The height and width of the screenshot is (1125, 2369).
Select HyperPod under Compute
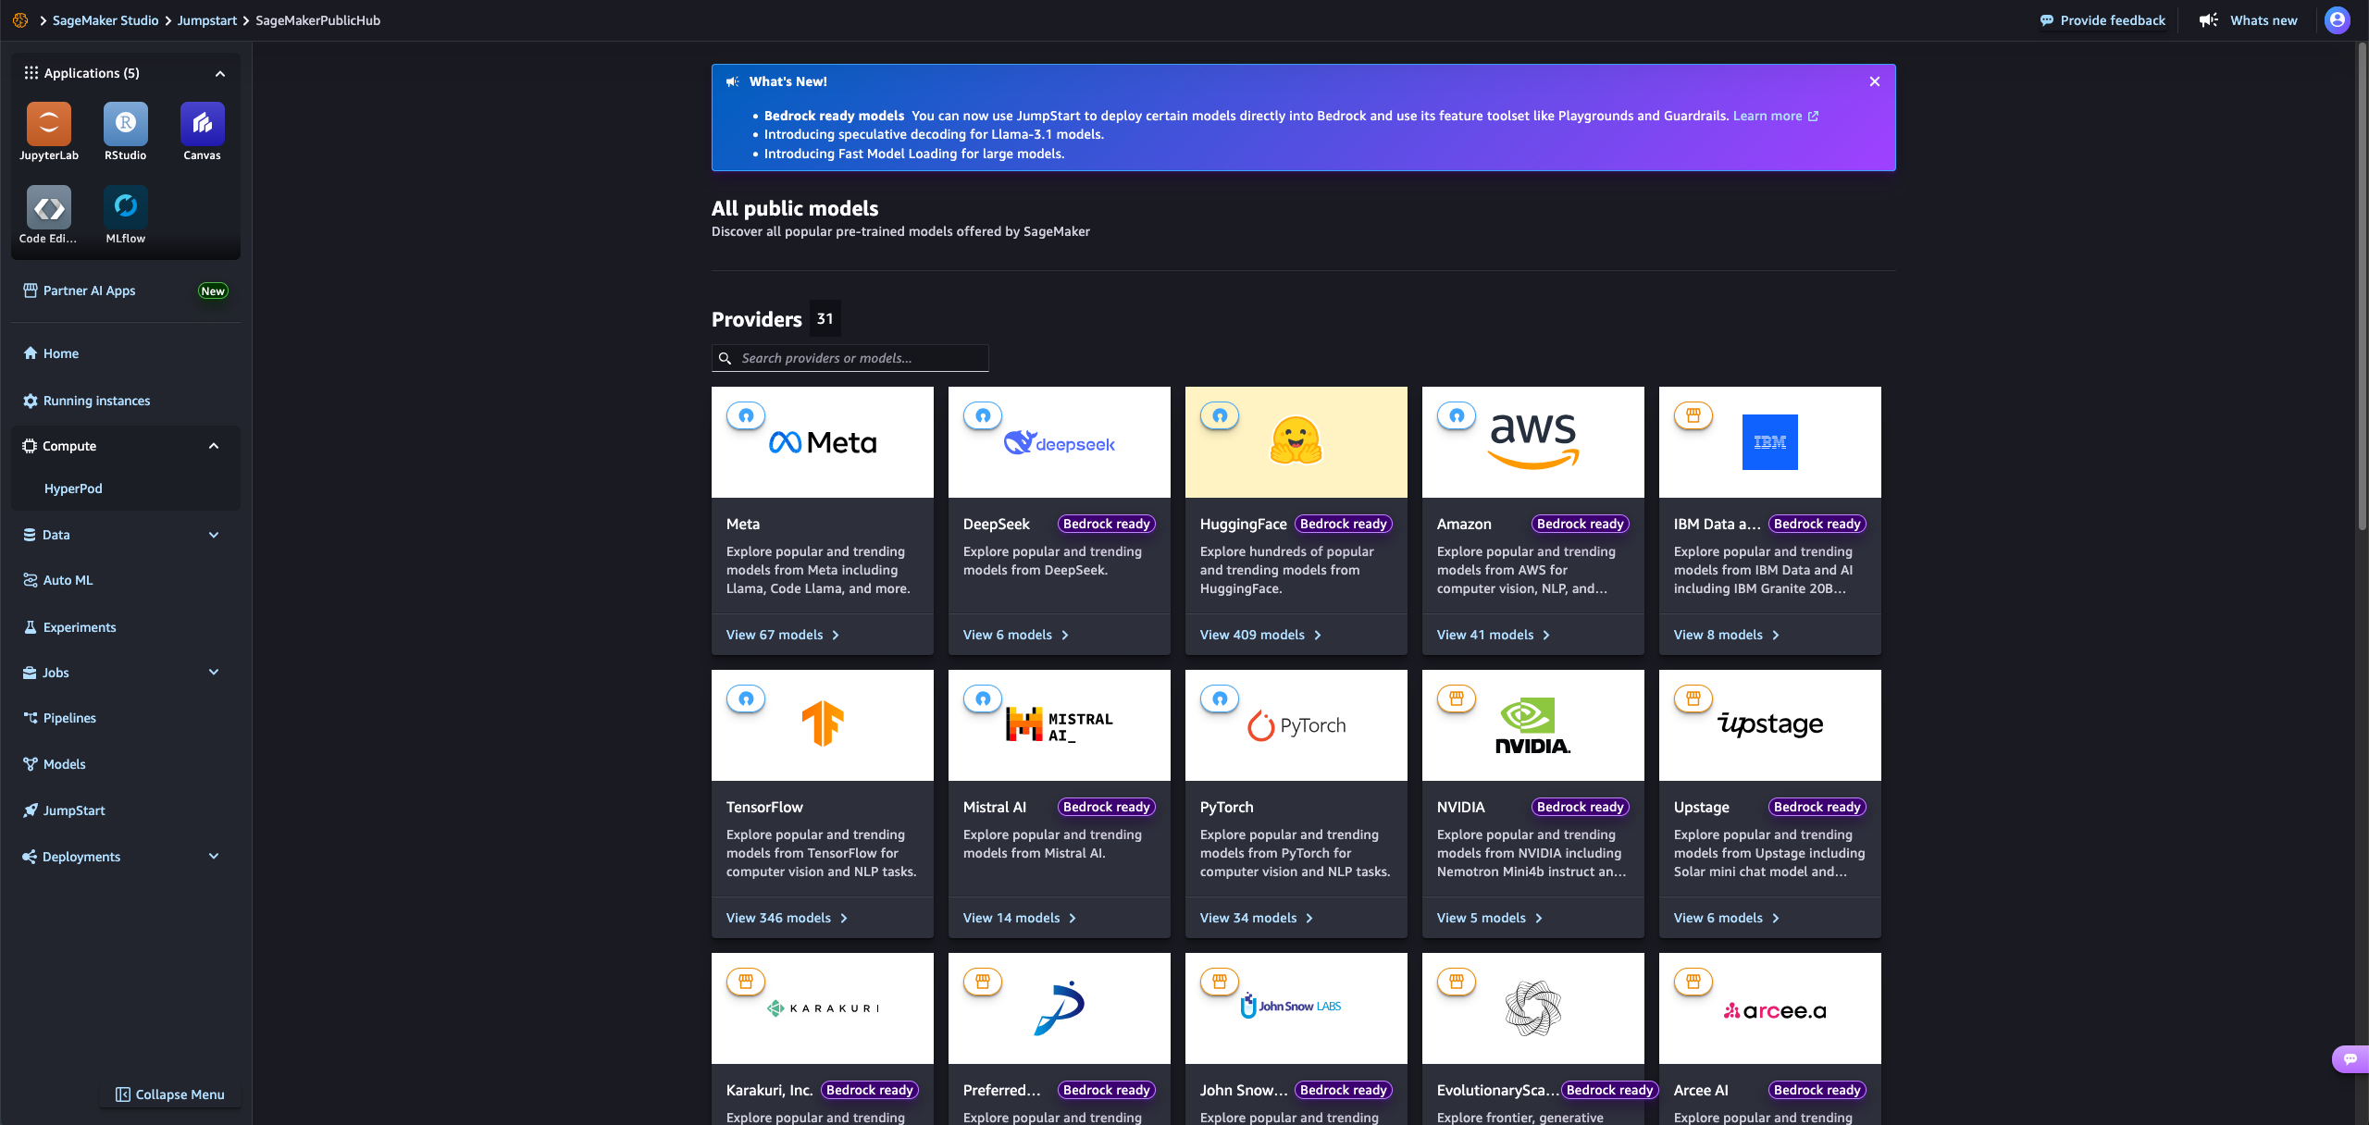pyautogui.click(x=73, y=488)
